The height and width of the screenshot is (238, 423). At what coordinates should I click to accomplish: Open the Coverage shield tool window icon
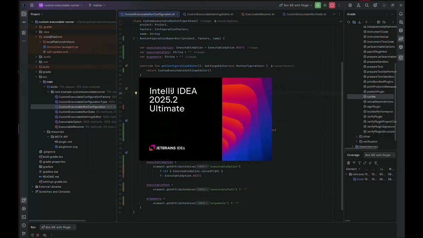click(x=401, y=58)
